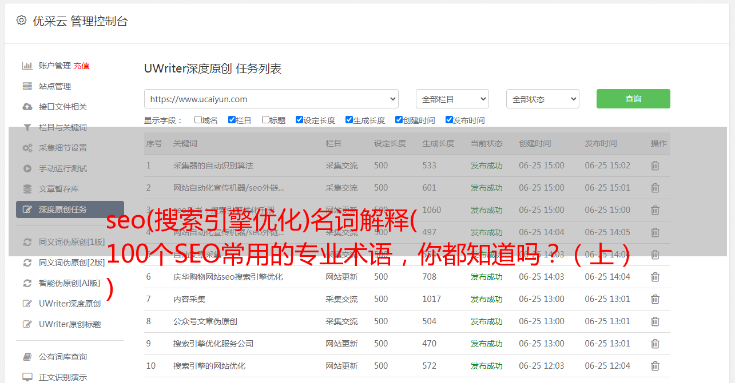The width and height of the screenshot is (735, 383).
Task: Select 深度原创任务 in the sidebar
Action: (x=70, y=209)
